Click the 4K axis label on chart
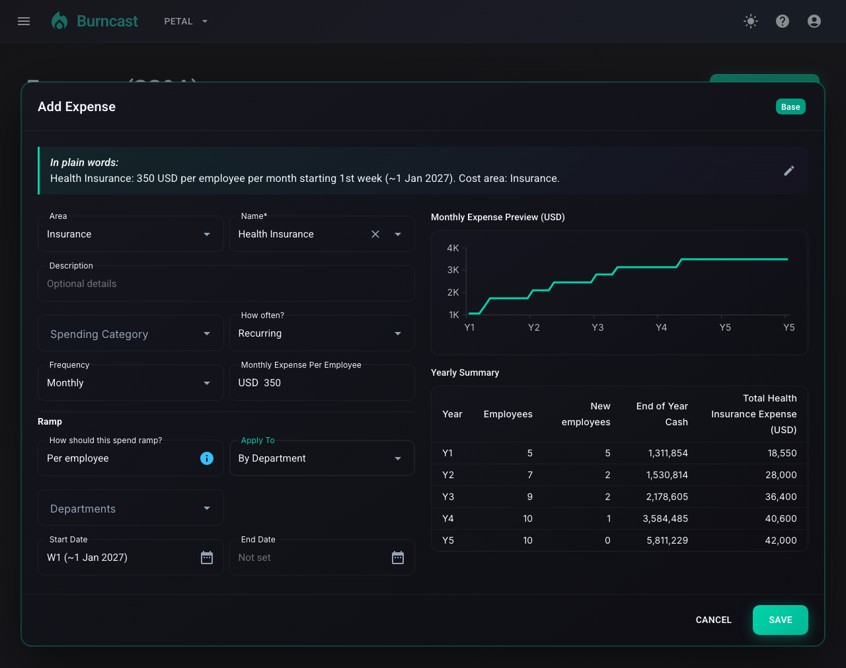This screenshot has height=668, width=846. pos(453,248)
